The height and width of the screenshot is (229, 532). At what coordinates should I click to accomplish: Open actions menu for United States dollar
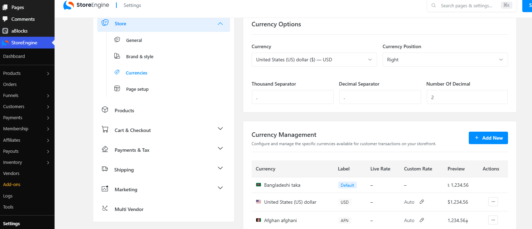click(x=493, y=202)
